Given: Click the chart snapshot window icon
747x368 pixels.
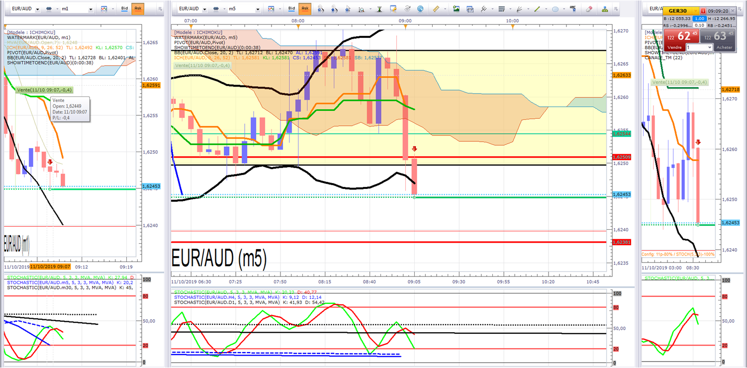Looking at the screenshot, I should coord(470,9).
